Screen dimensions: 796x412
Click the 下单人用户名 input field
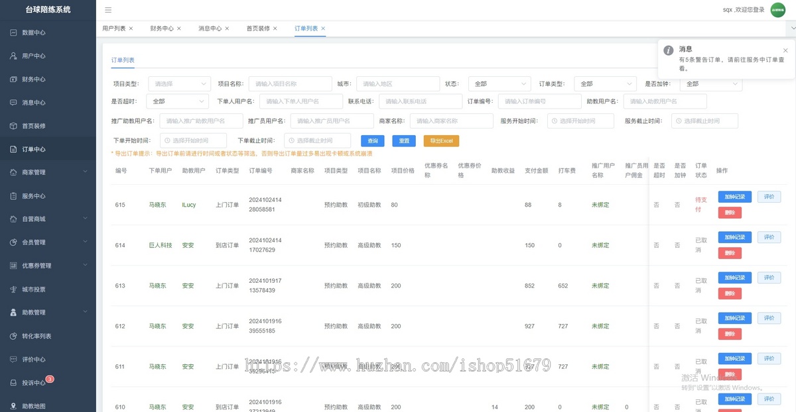pyautogui.click(x=301, y=101)
